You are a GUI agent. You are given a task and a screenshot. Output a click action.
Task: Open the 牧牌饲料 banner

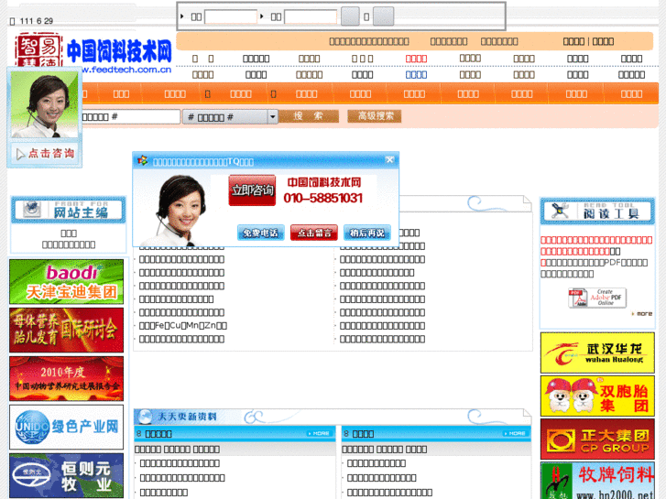tap(597, 481)
